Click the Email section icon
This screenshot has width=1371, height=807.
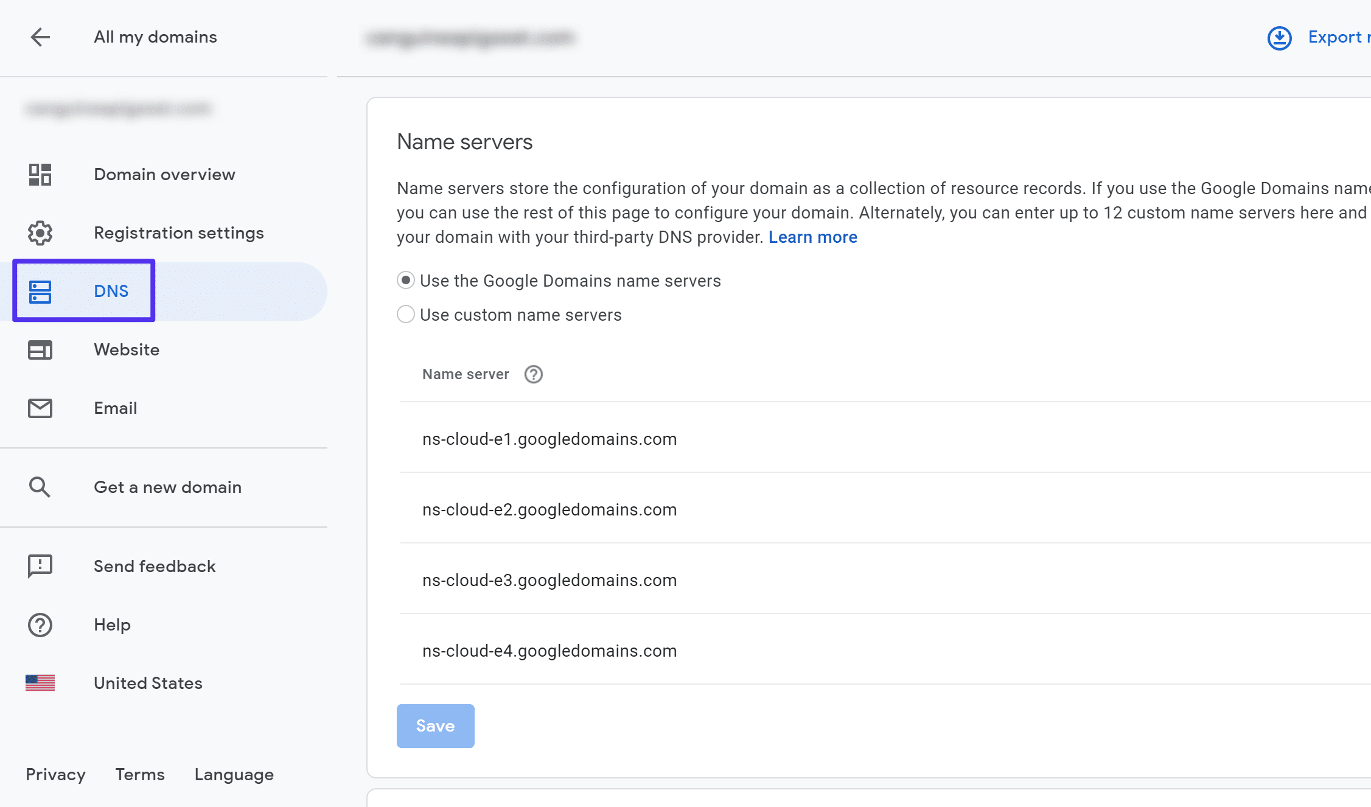[x=40, y=407]
